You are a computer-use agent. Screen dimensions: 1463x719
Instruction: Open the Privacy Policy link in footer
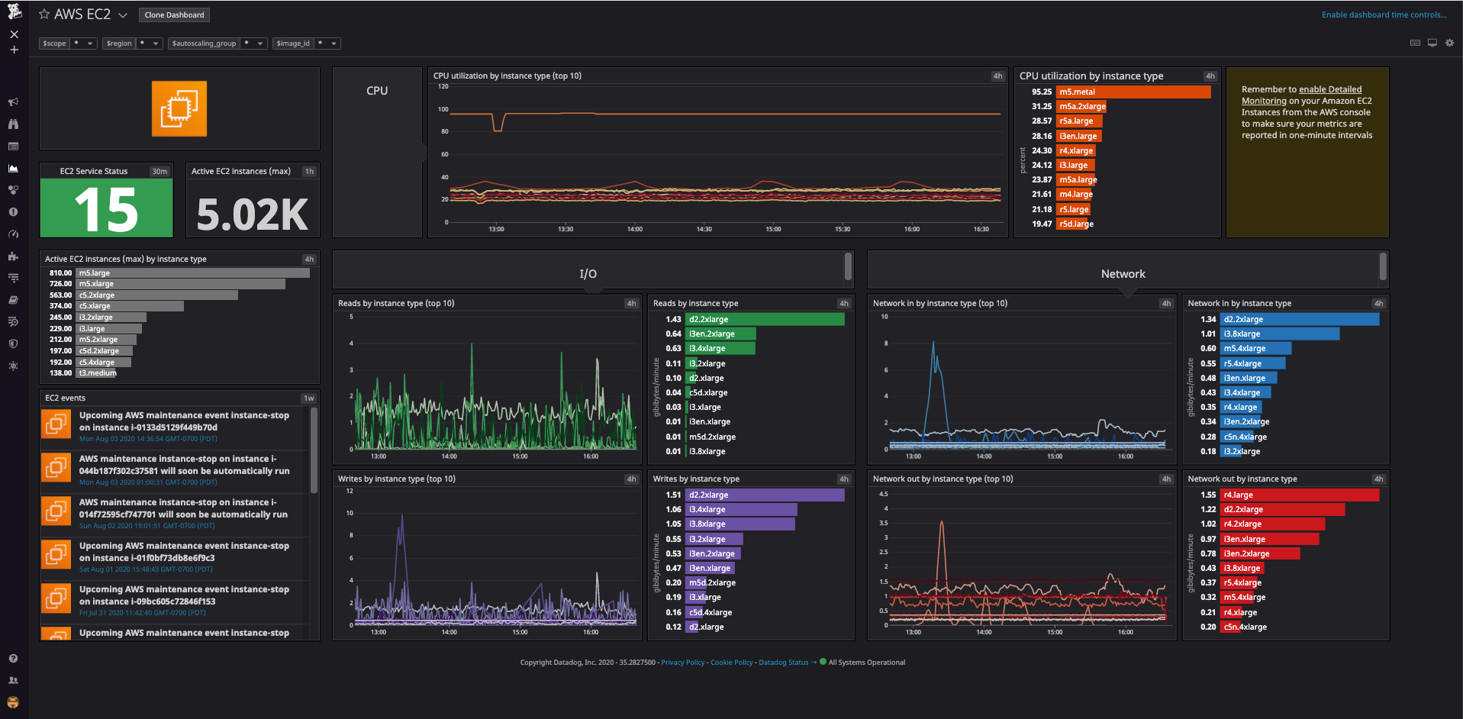pos(682,662)
